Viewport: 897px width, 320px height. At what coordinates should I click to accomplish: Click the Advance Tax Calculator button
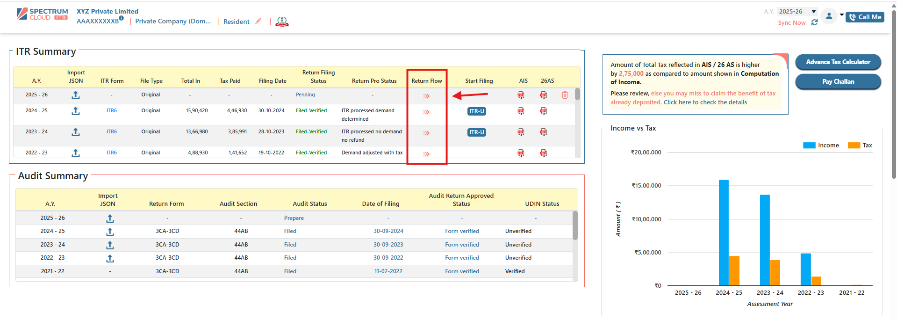(838, 62)
